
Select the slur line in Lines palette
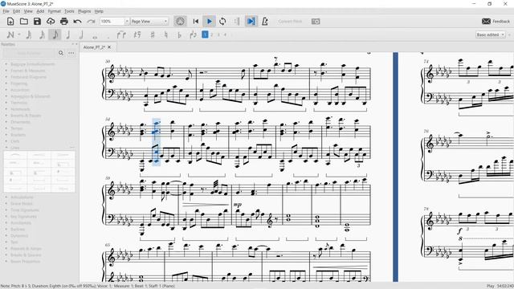15,155
